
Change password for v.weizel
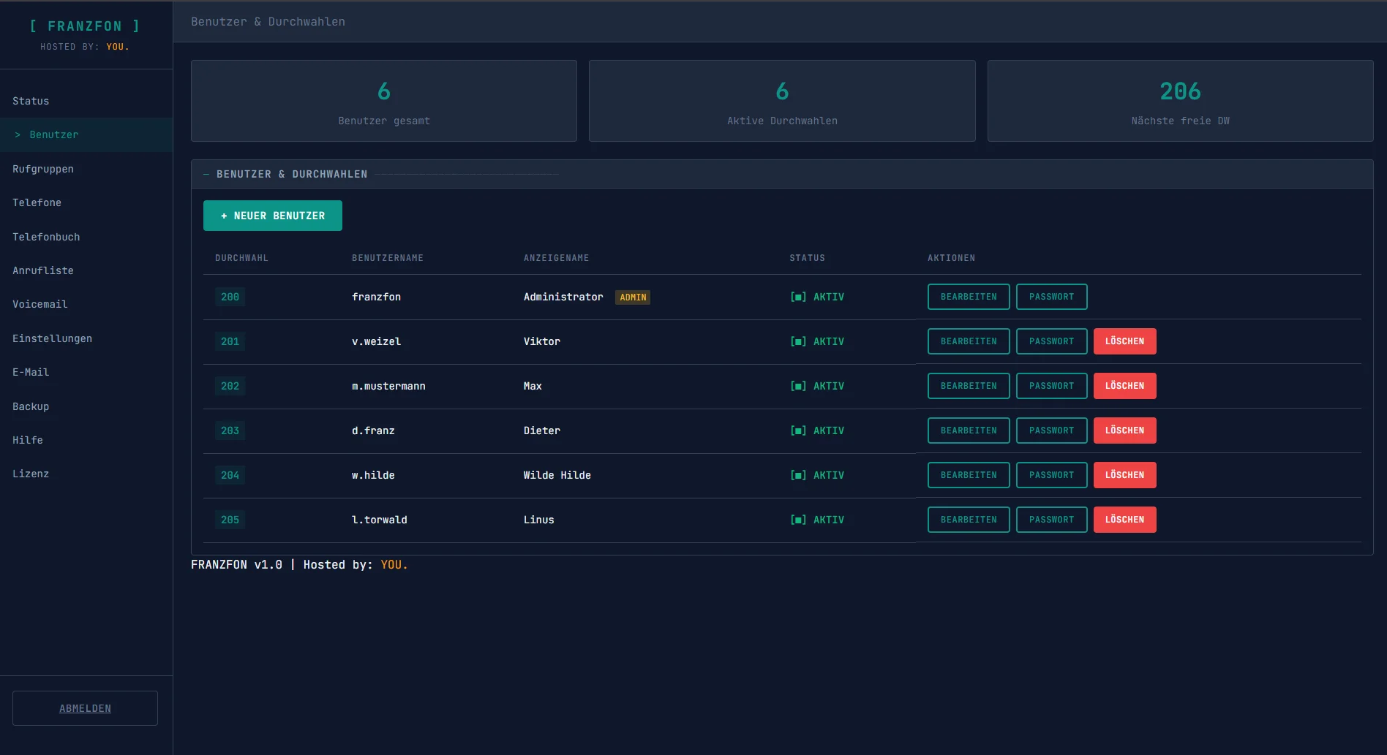click(1051, 341)
